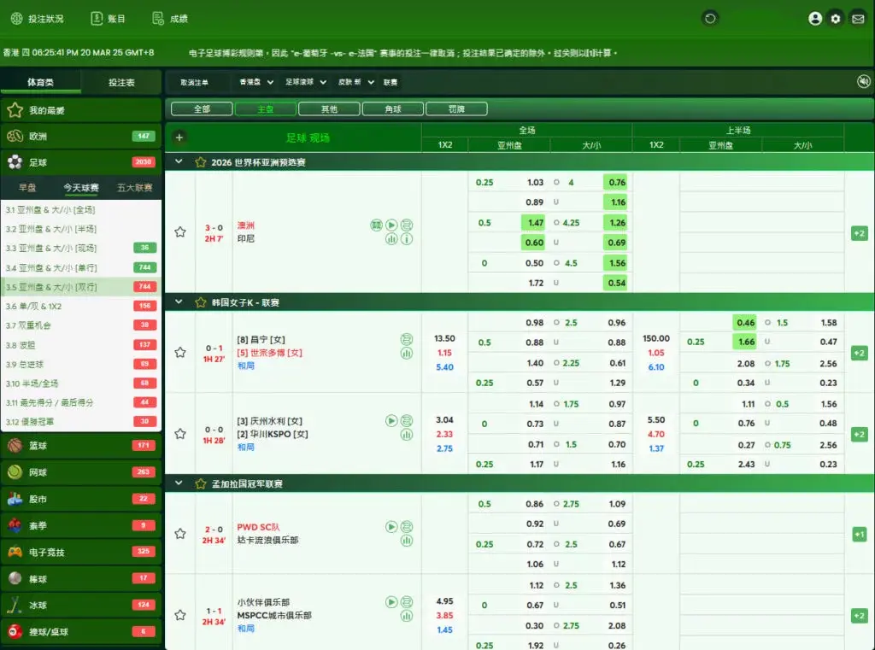This screenshot has width=875, height=650.
Task: Select the 早盘 tab under 足球
Action: point(27,188)
